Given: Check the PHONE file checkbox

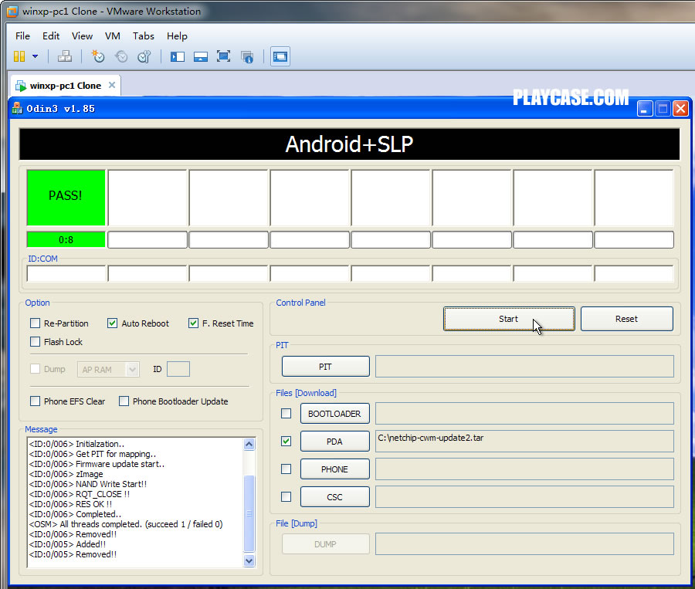Looking at the screenshot, I should (x=286, y=469).
